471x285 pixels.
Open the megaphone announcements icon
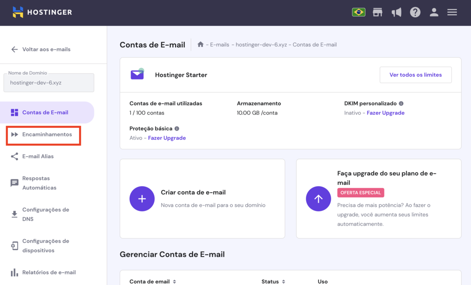click(x=396, y=12)
